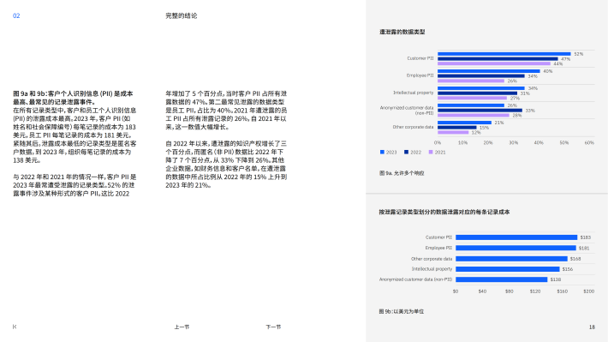Click the $156 Intellectual property cost bar

point(508,269)
